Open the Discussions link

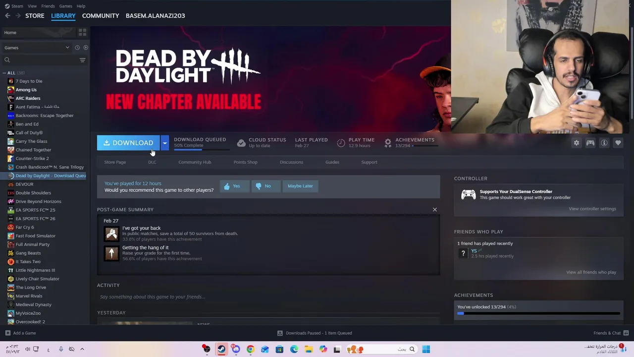[x=291, y=162]
